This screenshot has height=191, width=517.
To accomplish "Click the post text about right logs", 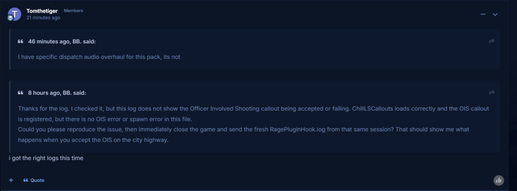I will (46, 158).
